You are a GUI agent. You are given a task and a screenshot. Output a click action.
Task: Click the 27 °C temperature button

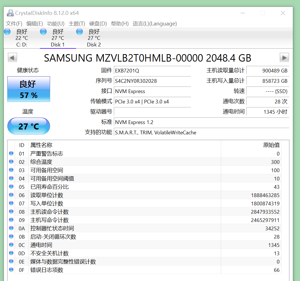(29, 126)
